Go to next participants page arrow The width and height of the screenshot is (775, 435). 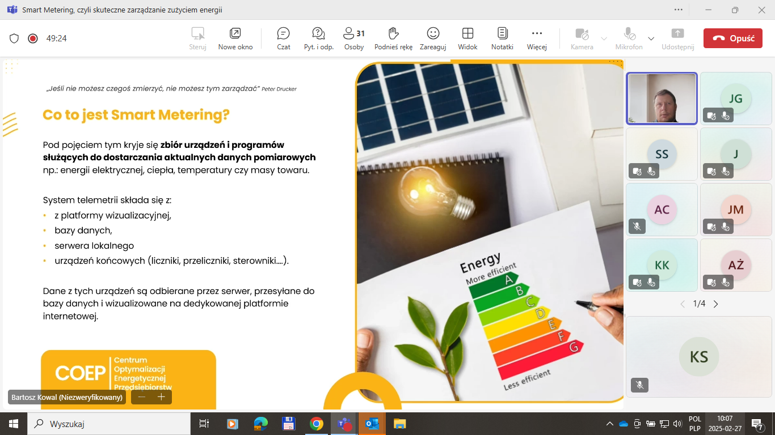pos(716,304)
